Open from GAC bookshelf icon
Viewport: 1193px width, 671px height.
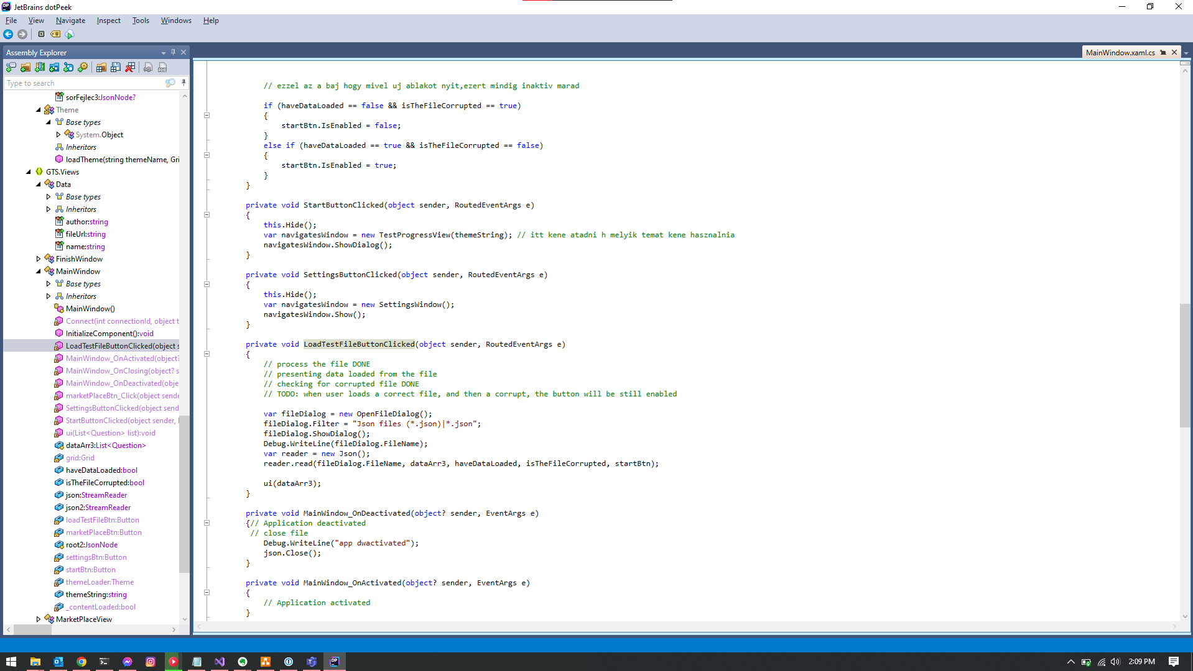40,67
